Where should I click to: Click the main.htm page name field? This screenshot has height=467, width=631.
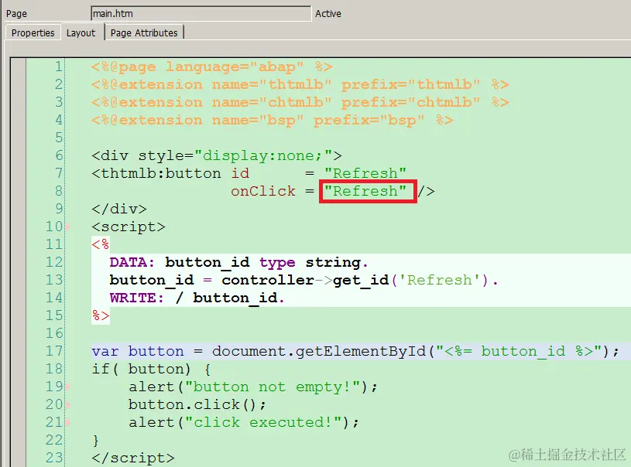coord(201,14)
